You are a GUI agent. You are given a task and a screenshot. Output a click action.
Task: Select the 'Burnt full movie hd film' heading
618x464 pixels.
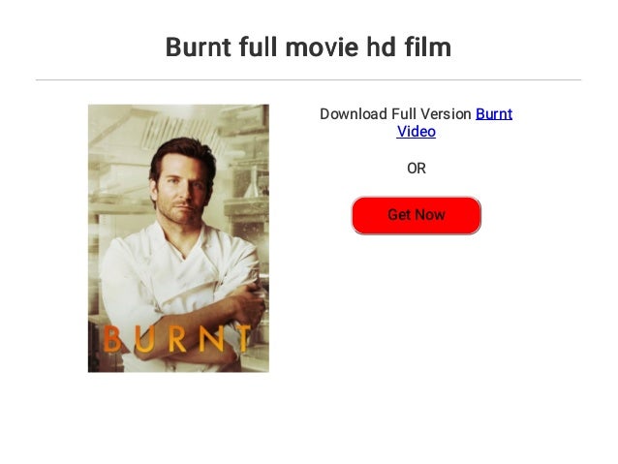tap(308, 46)
